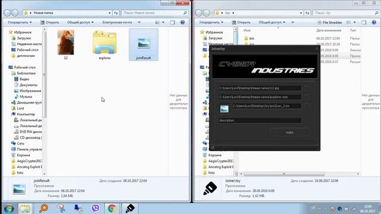
Task: Click browse button beside icon_2.ico path
Action: [307, 106]
